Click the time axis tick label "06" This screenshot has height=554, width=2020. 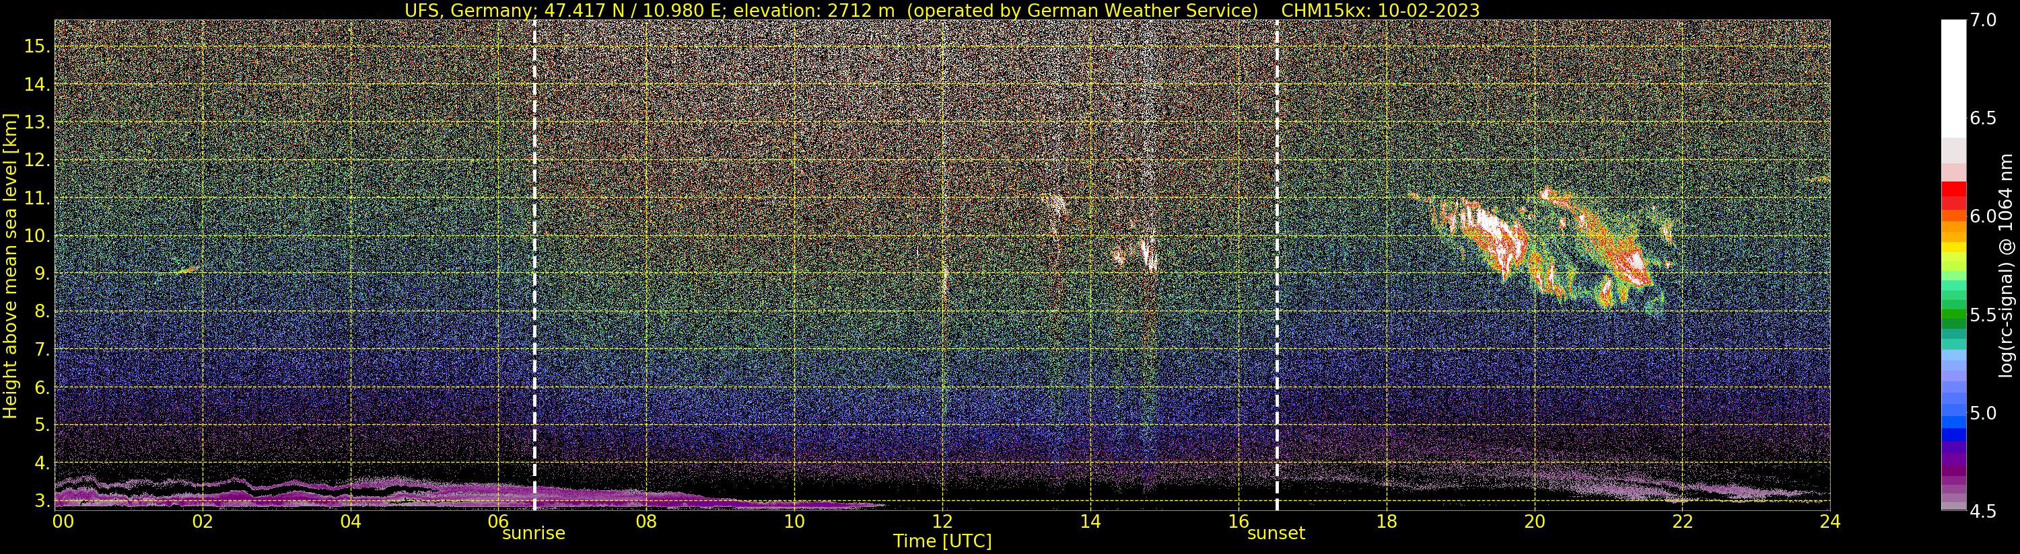click(x=499, y=521)
